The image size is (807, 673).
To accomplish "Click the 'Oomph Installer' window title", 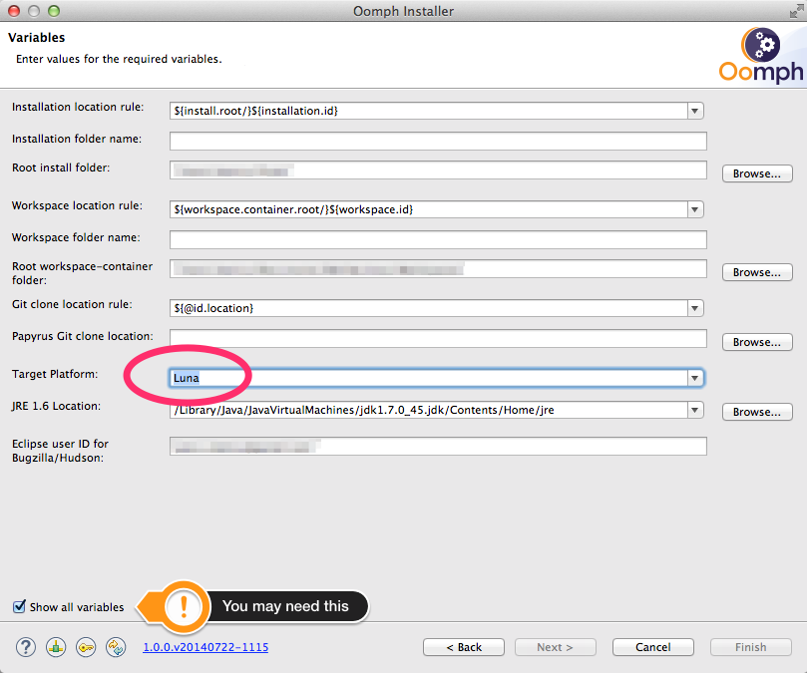I will click(x=403, y=11).
